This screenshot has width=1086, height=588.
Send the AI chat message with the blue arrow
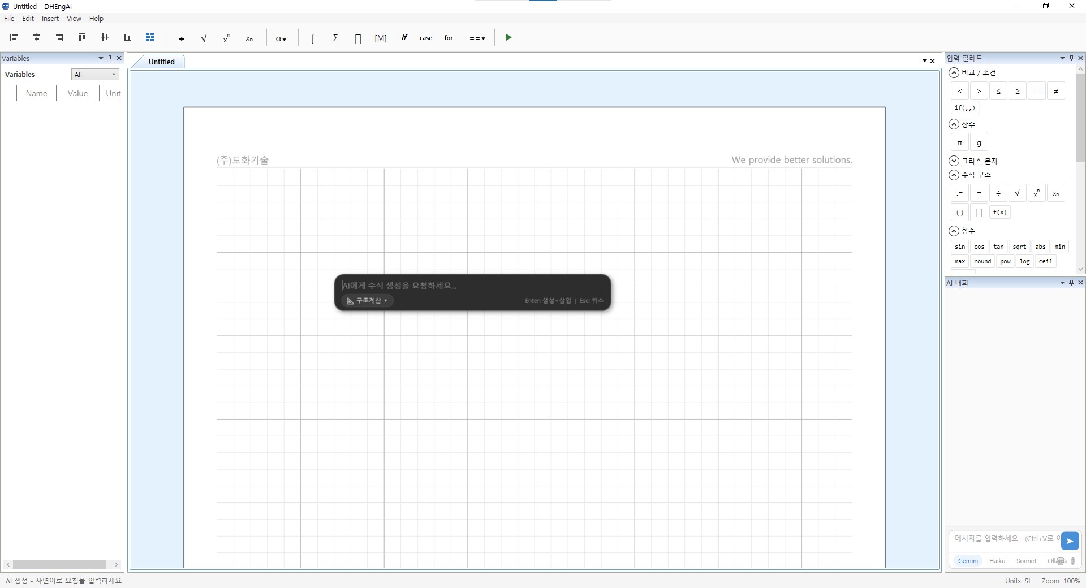click(x=1070, y=541)
